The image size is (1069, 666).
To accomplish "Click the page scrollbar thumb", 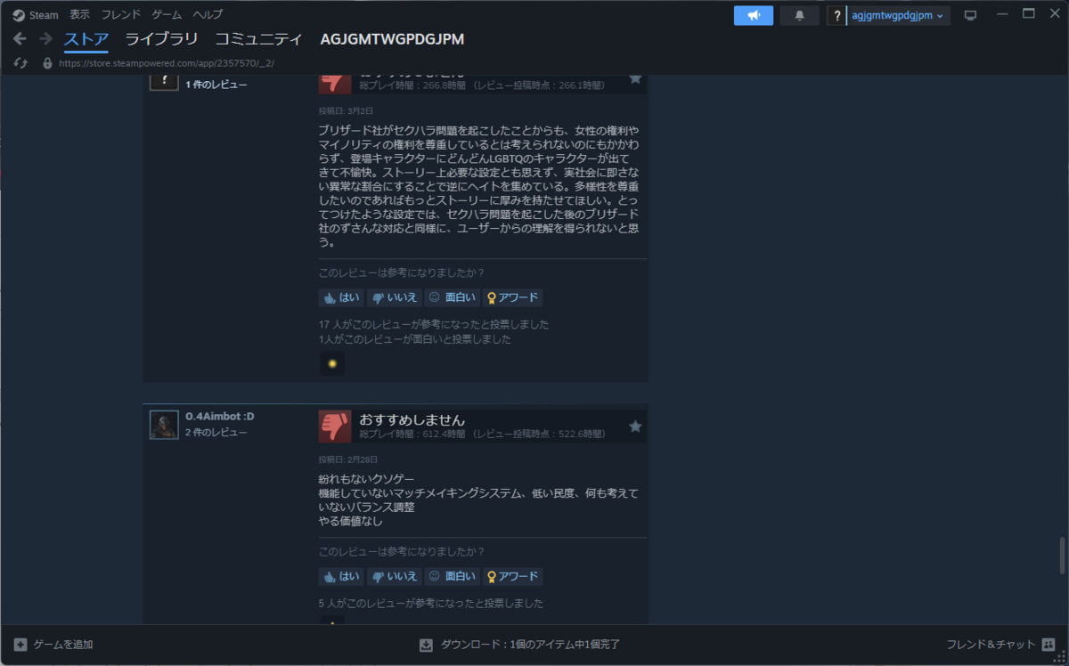I will coord(1062,556).
